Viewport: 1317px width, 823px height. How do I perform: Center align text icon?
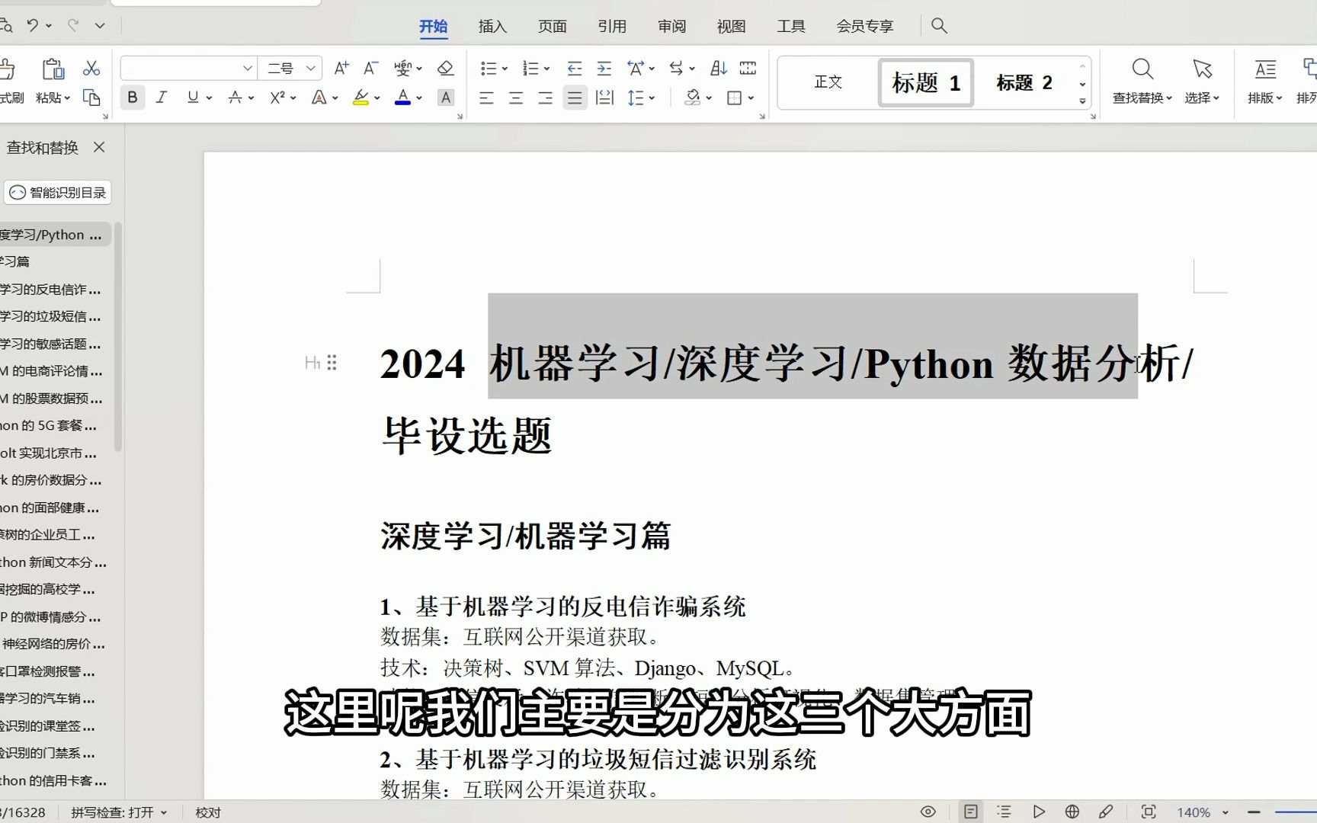[x=516, y=98]
